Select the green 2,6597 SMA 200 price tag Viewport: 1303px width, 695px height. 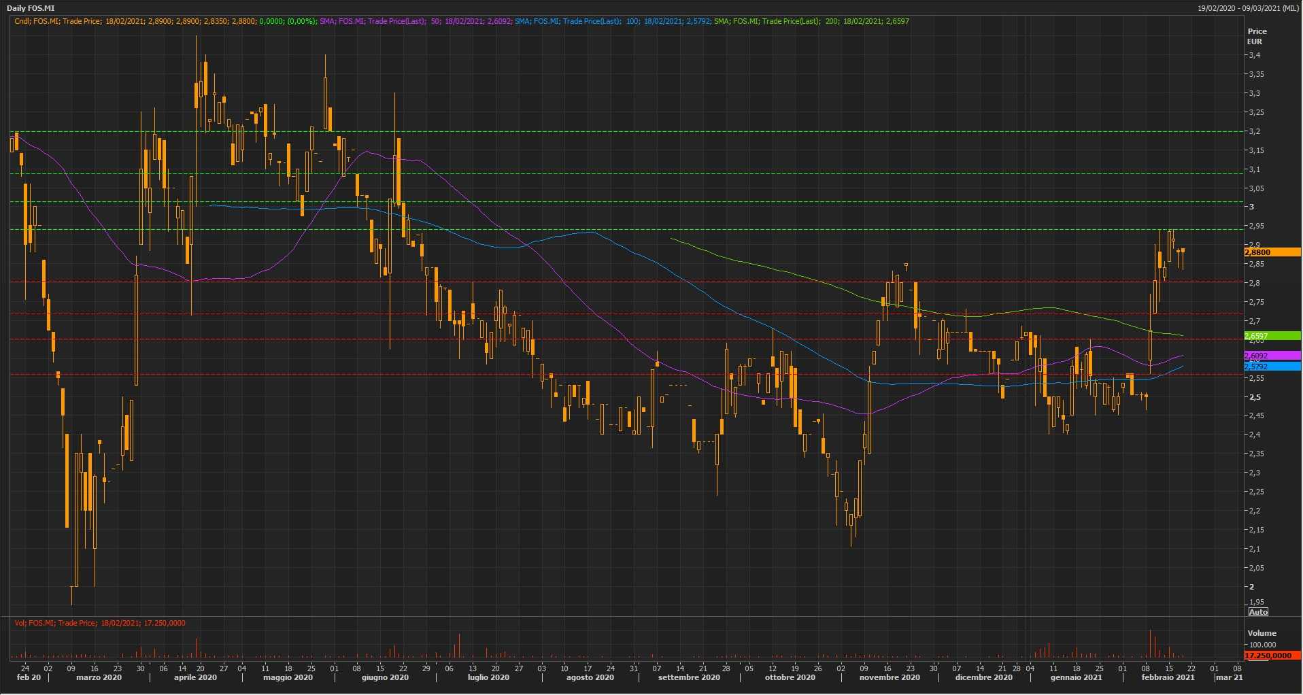pyautogui.click(x=1271, y=336)
